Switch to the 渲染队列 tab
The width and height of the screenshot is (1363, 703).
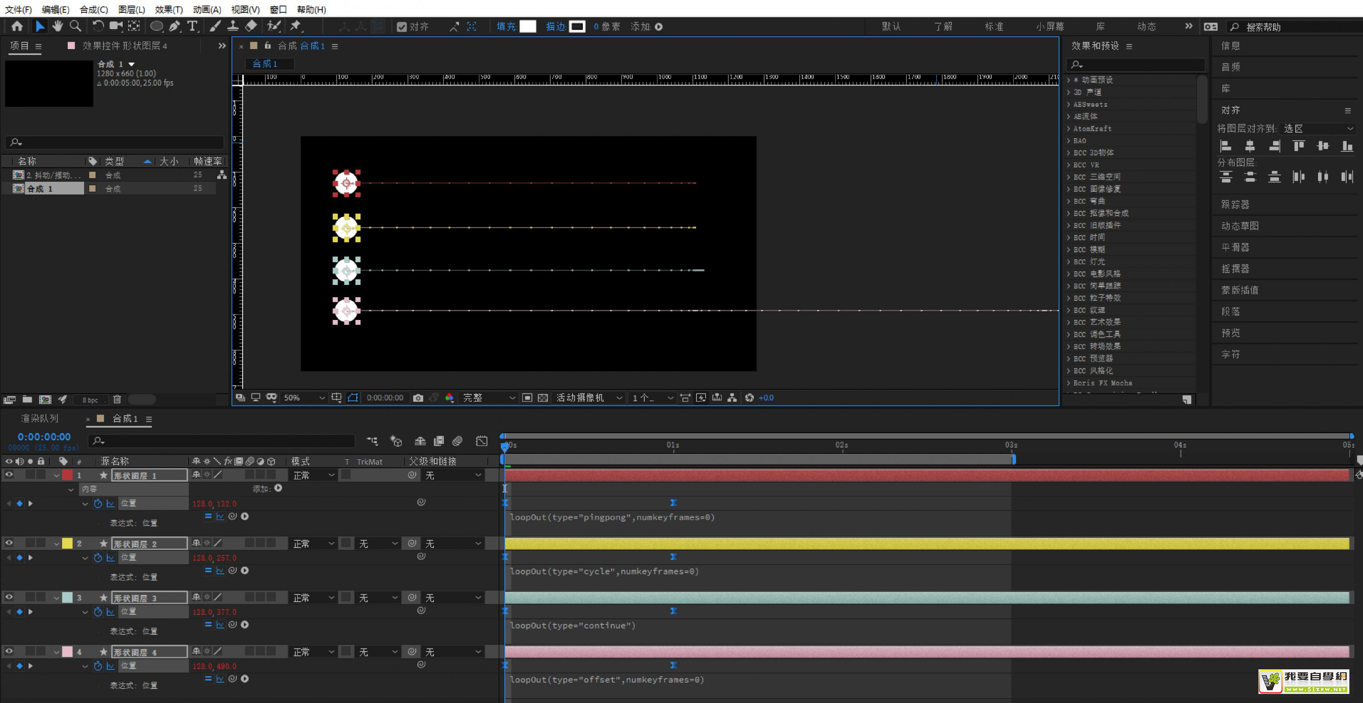[40, 418]
